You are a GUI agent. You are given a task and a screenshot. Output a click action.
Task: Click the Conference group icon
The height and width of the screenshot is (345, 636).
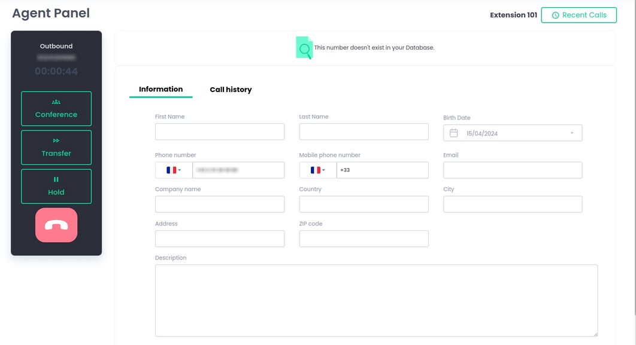[x=56, y=102]
